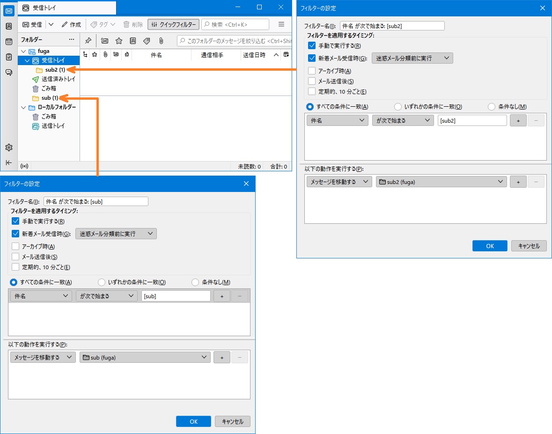552x434 pixels.
Task: Click the starred messages quick filter icon
Action: tap(119, 41)
